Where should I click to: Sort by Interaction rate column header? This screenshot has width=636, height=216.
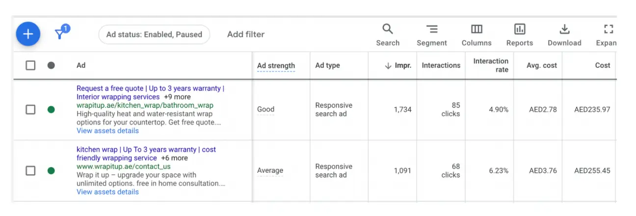click(x=491, y=65)
